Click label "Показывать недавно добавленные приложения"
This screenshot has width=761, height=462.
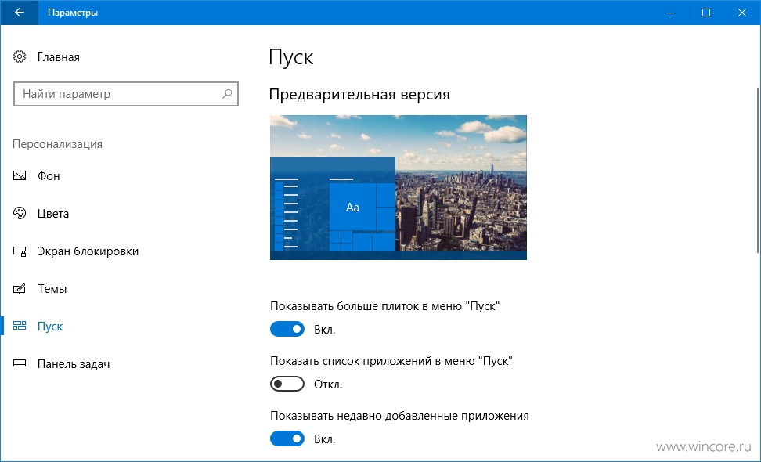[x=399, y=416]
